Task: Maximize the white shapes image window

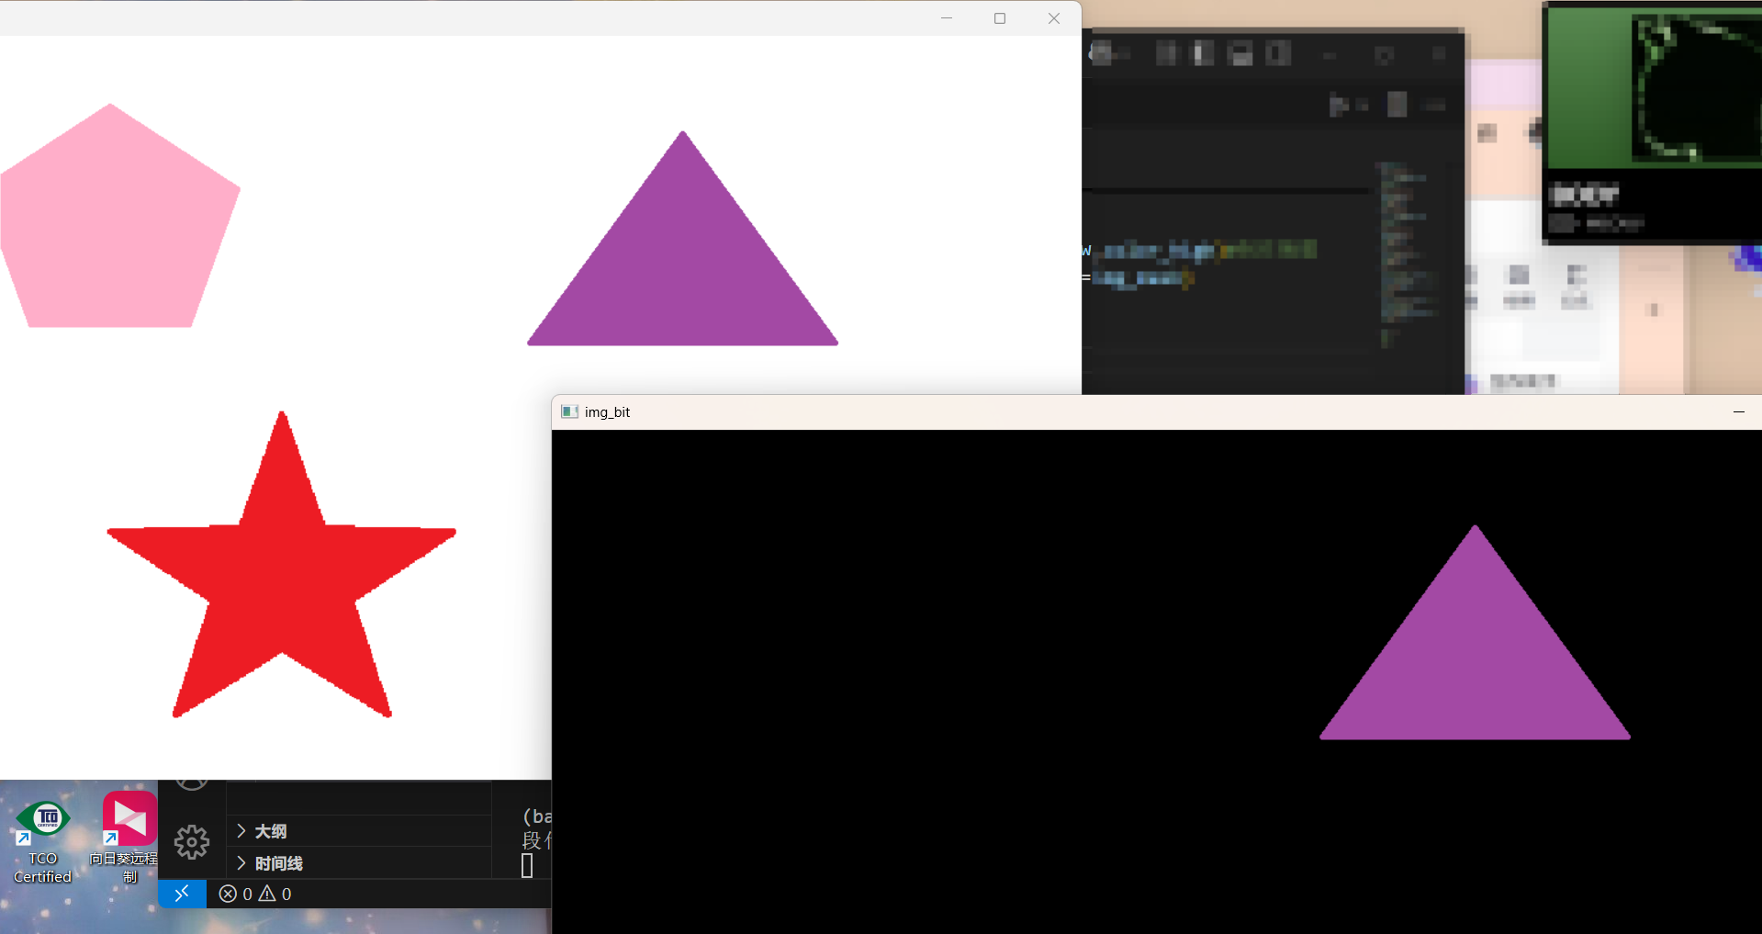Action: [1000, 18]
